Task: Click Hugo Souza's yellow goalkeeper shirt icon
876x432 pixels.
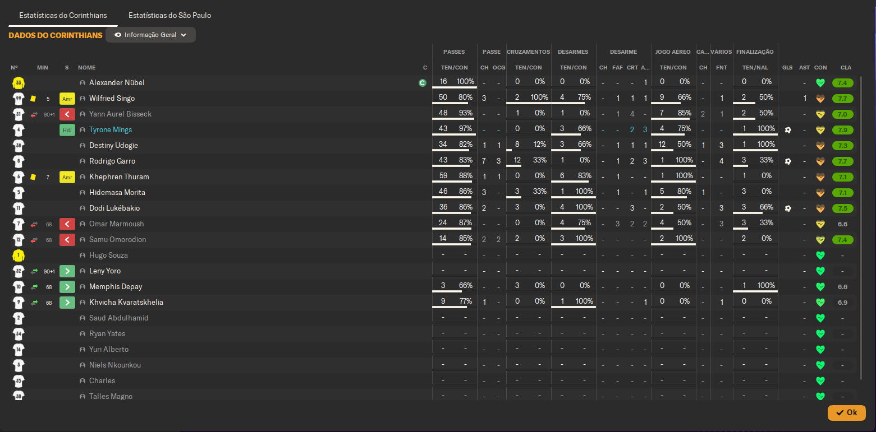Action: click(19, 256)
